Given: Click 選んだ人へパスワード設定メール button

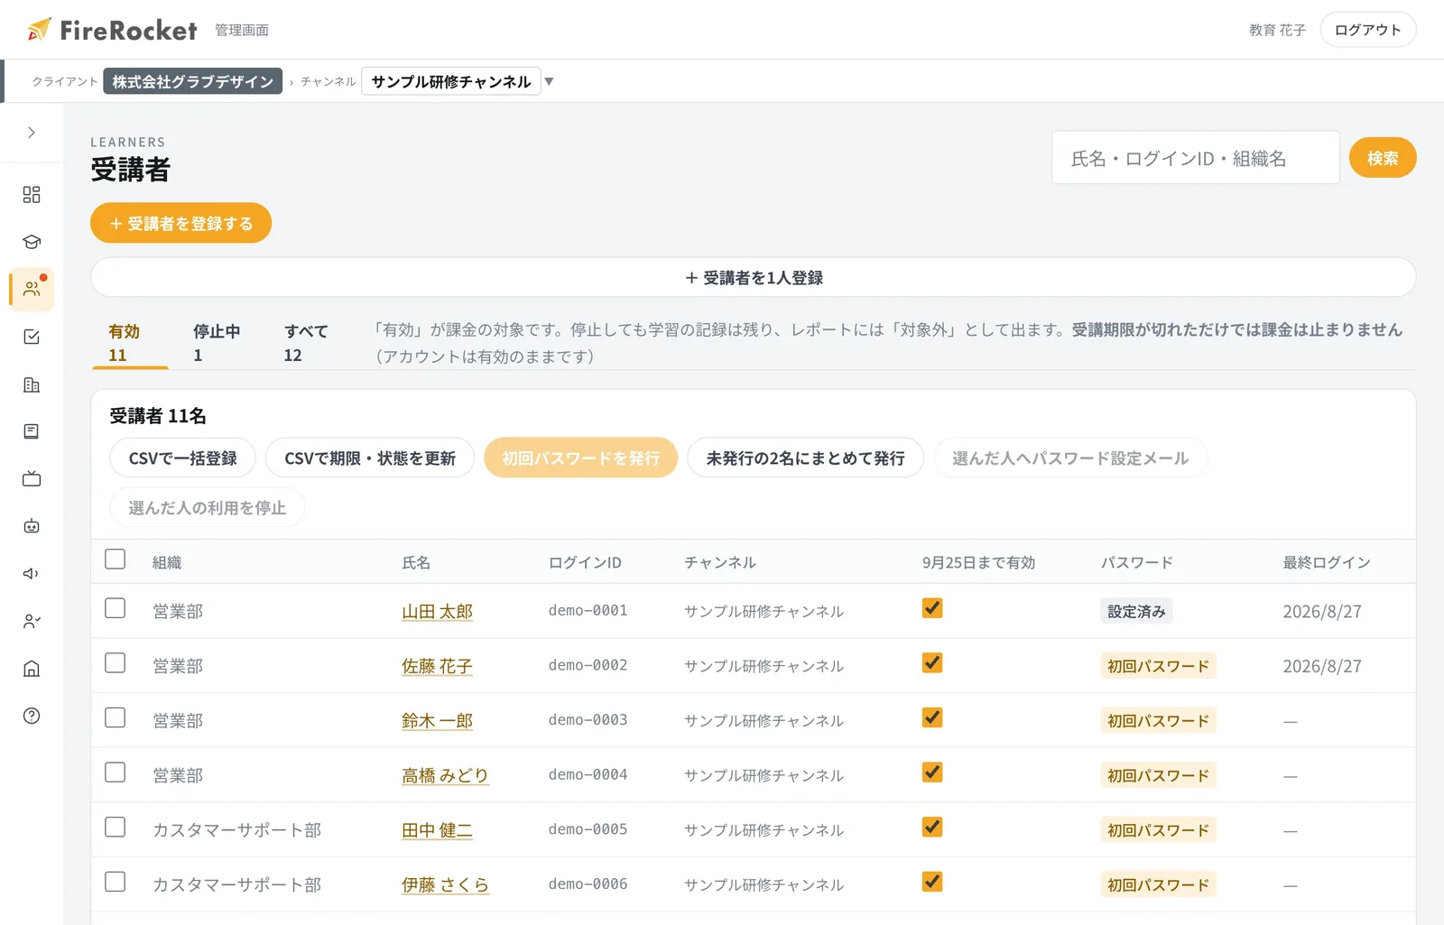Looking at the screenshot, I should click(1070, 458).
